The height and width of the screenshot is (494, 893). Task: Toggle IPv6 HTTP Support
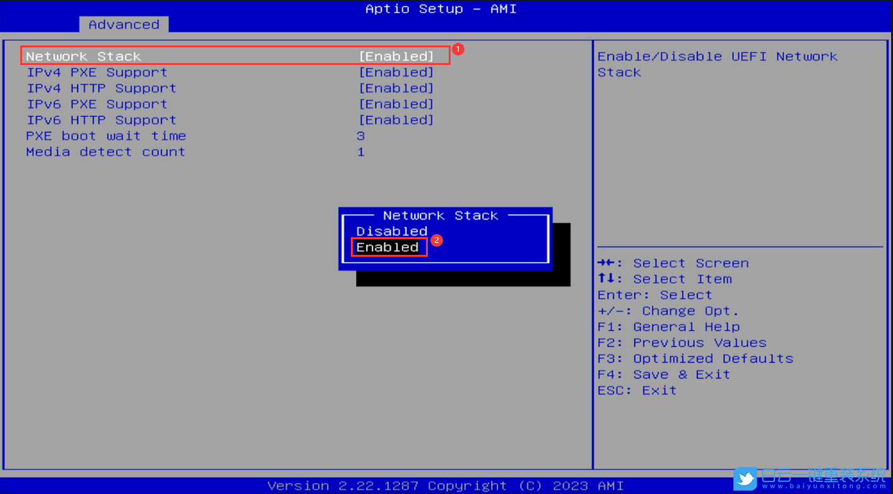point(101,120)
